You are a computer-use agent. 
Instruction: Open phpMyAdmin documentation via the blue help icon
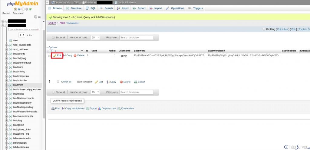click(19, 9)
